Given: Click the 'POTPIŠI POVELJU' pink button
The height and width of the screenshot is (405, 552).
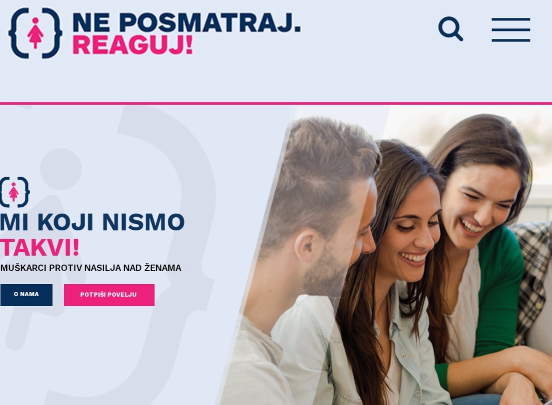Looking at the screenshot, I should pos(109,295).
